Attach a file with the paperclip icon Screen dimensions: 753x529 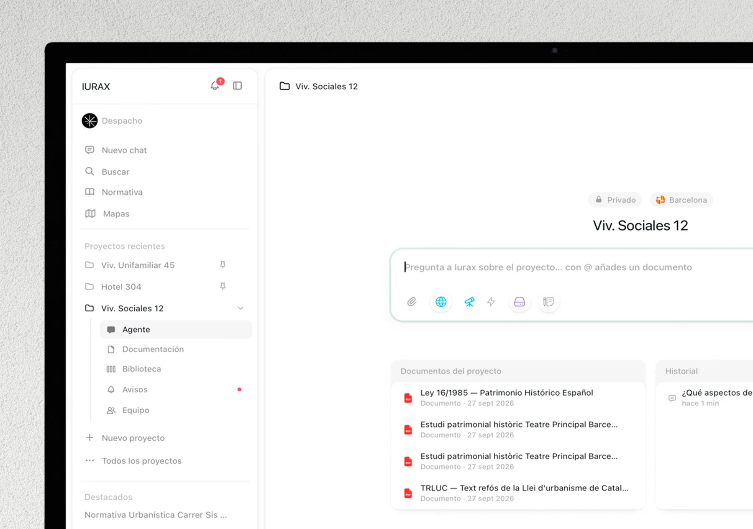click(412, 302)
